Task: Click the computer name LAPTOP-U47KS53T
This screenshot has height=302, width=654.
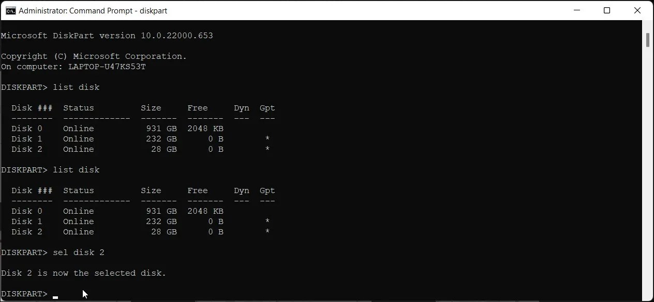Action: pyautogui.click(x=107, y=66)
